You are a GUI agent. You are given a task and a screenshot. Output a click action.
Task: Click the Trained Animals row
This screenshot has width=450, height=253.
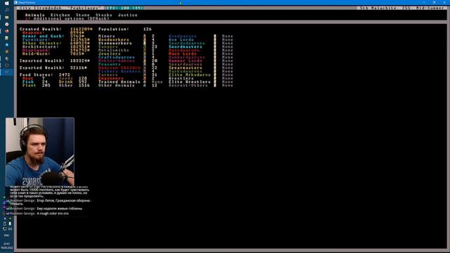(x=131, y=82)
